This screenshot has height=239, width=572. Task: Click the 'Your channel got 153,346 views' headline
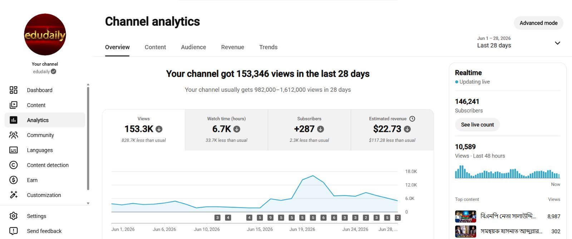(x=268, y=74)
